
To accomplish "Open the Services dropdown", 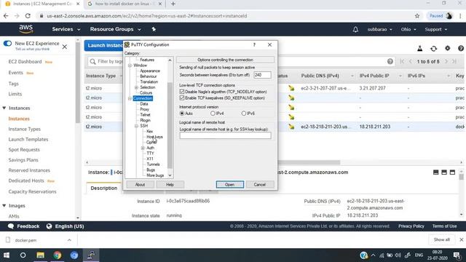I will [66, 29].
